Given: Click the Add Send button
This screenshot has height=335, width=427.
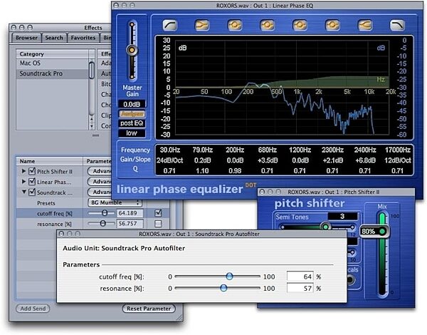Looking at the screenshot, I should (33, 309).
